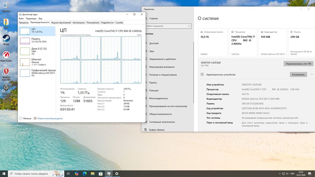This screenshot has width=315, height=177.
Task: Open the volume icon in system tray
Action: click(287, 174)
